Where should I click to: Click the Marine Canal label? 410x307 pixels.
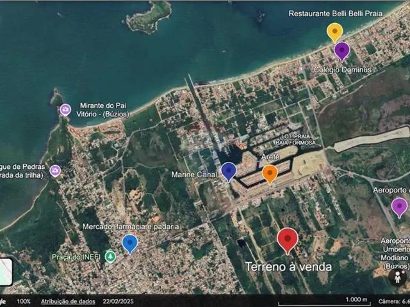[x=194, y=175]
